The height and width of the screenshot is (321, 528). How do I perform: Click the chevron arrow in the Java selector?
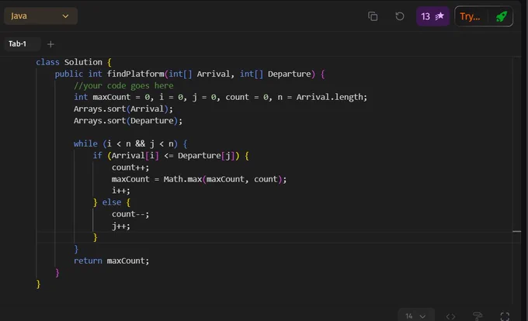65,16
